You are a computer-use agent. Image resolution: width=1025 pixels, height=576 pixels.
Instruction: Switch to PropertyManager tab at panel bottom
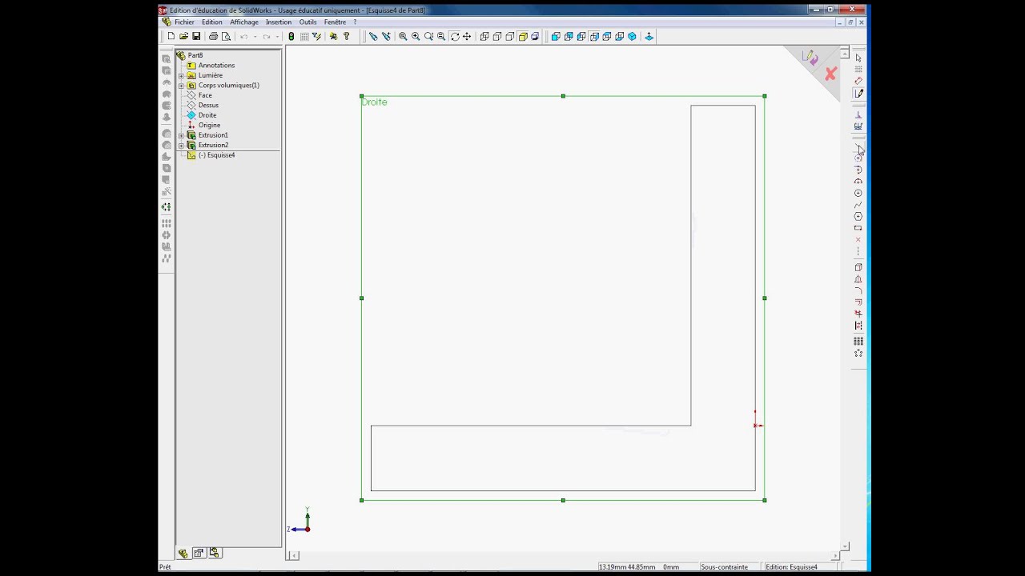tap(199, 553)
